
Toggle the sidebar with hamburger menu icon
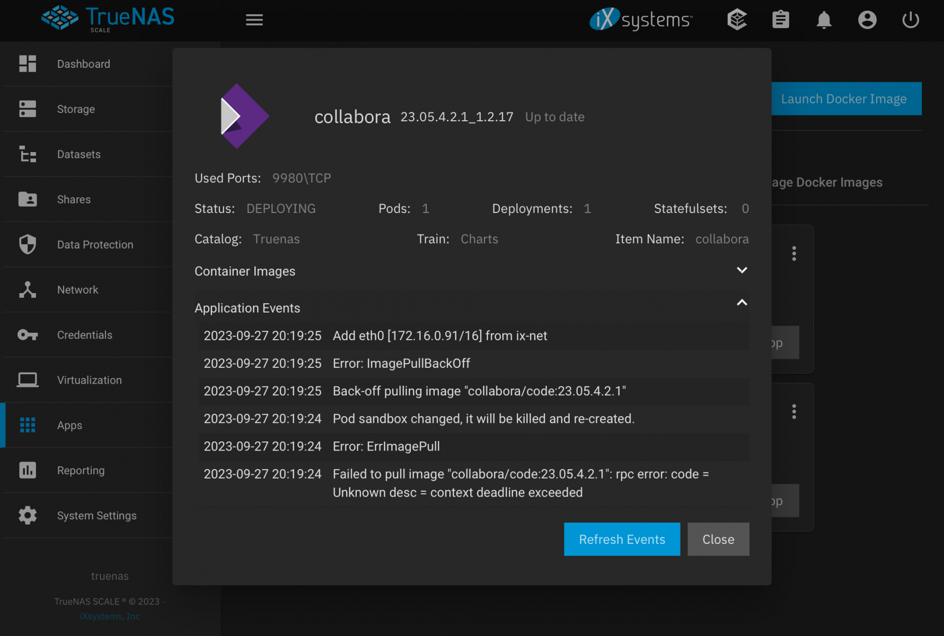pyautogui.click(x=254, y=20)
